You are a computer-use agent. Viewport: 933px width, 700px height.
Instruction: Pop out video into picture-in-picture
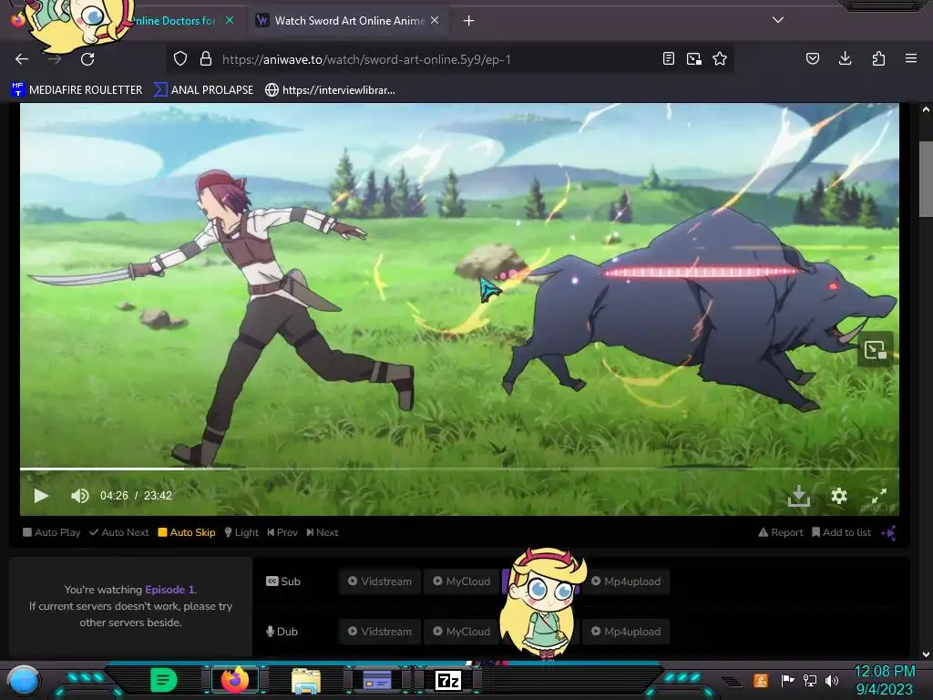point(876,350)
